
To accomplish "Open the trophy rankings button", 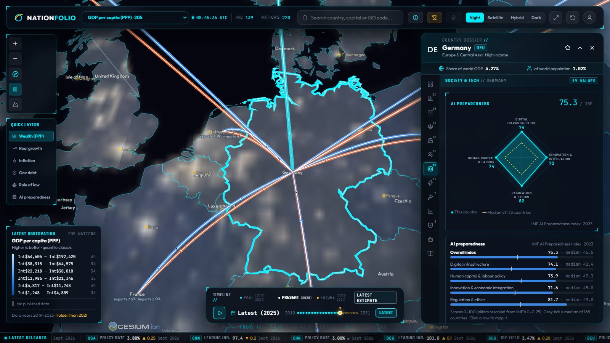I will click(x=434, y=18).
